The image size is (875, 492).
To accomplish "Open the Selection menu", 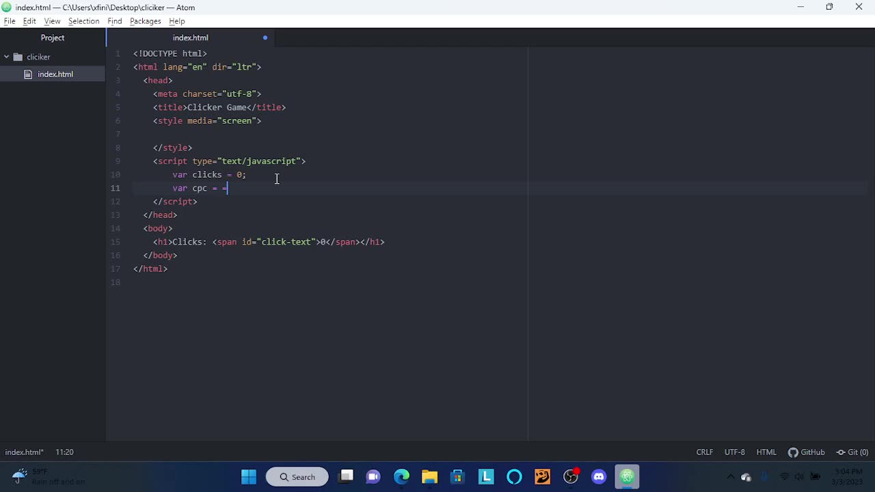I will (x=84, y=21).
